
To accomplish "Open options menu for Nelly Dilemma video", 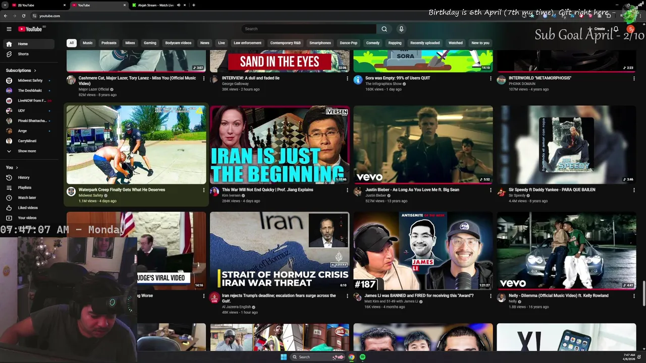I will click(634, 296).
